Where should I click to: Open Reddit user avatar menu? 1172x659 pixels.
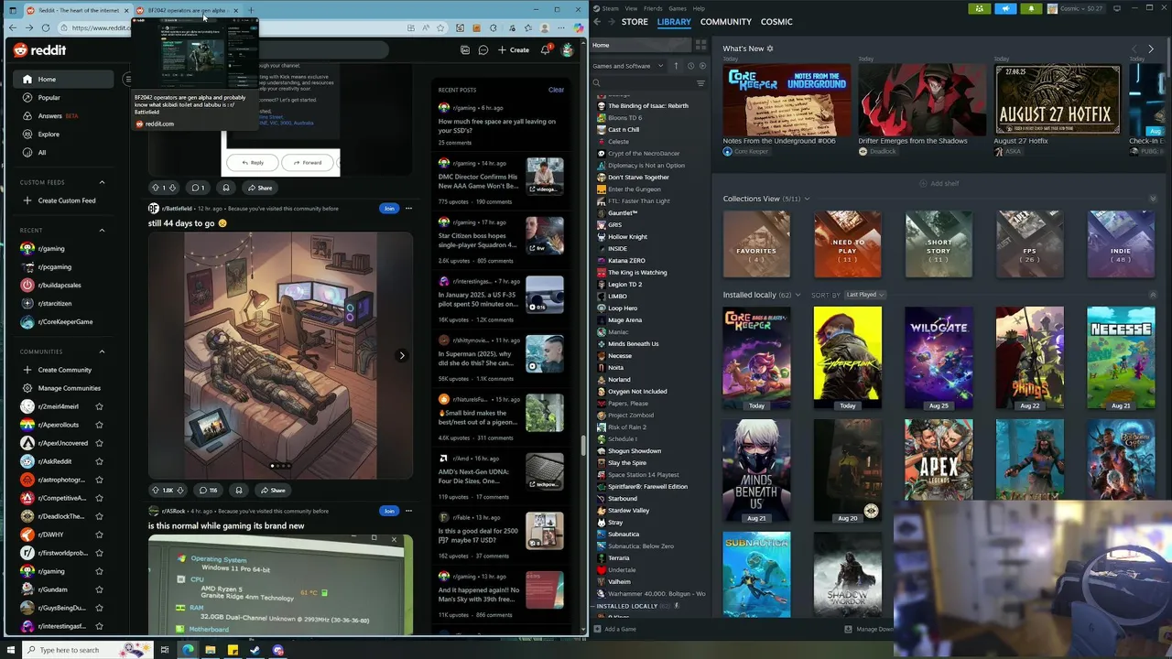point(568,50)
